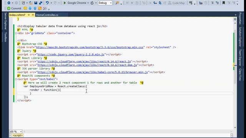This screenshot has height=138, width=246.
Task: Click the h2 heading line of code
Action: [62, 26]
